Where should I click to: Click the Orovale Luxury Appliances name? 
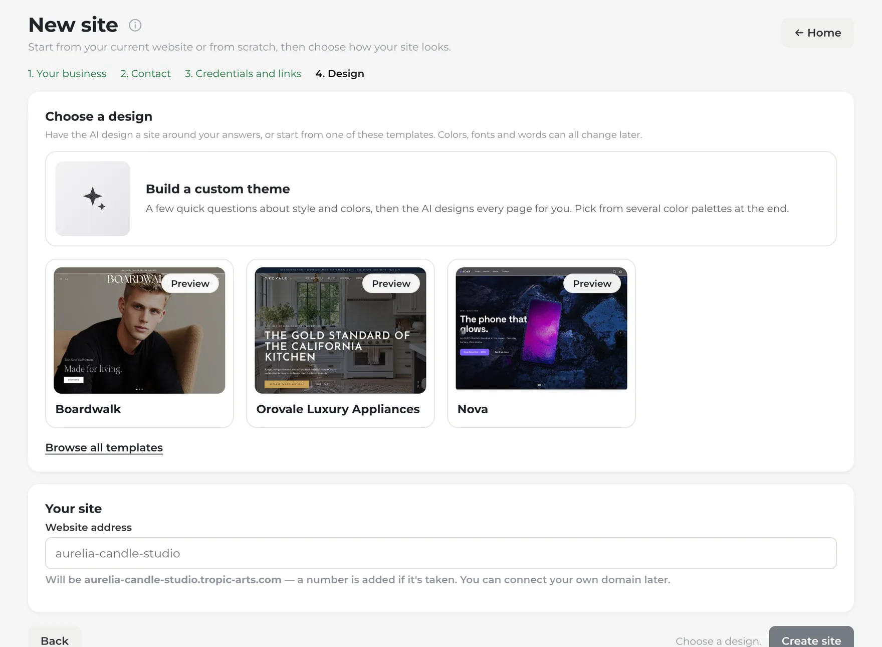click(x=338, y=409)
